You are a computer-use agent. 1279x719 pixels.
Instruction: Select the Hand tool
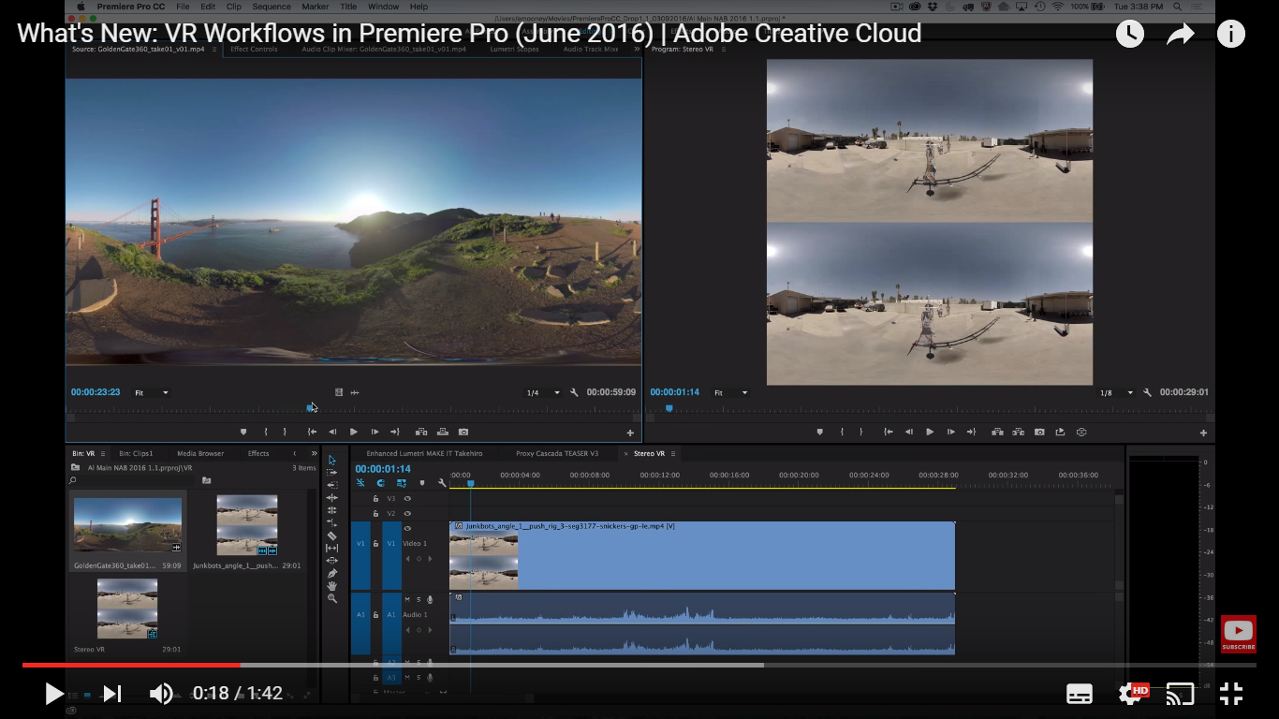[x=331, y=585]
